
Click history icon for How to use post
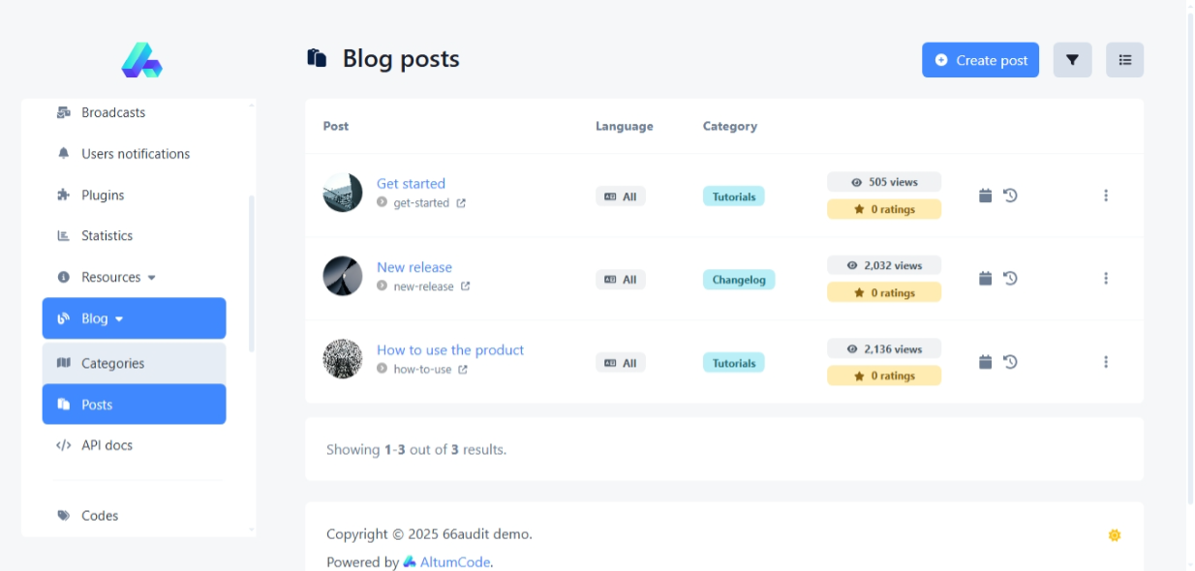pyautogui.click(x=1010, y=362)
